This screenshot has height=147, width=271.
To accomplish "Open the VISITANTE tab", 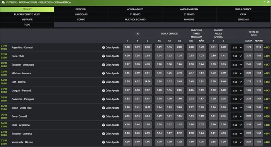I will 27,19.
